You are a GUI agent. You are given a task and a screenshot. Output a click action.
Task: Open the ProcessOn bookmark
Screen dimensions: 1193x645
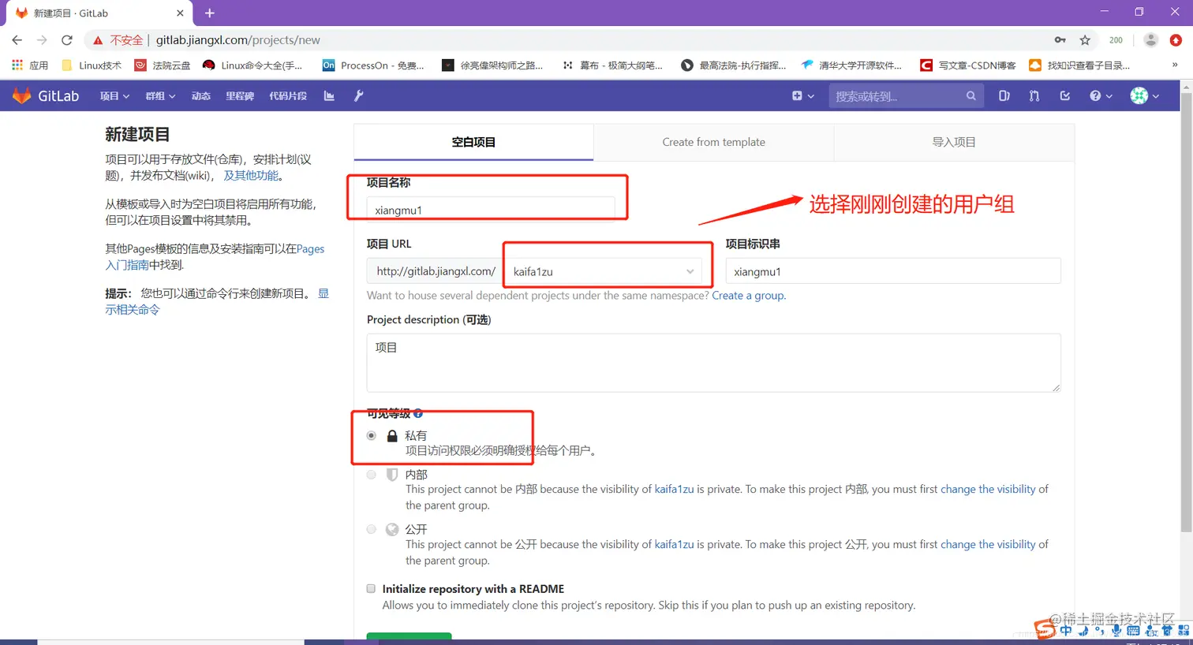point(373,65)
